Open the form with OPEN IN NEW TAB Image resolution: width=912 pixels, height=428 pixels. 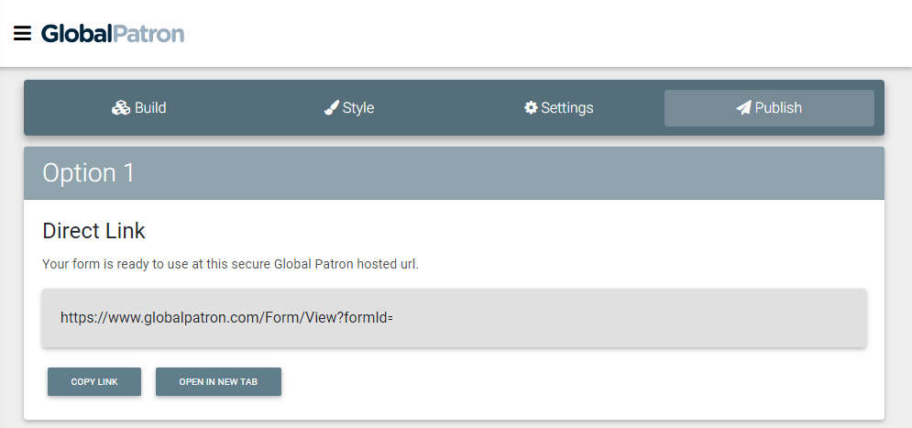[219, 381]
